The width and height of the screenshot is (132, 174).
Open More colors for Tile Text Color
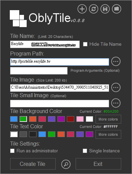[x=108, y=134]
